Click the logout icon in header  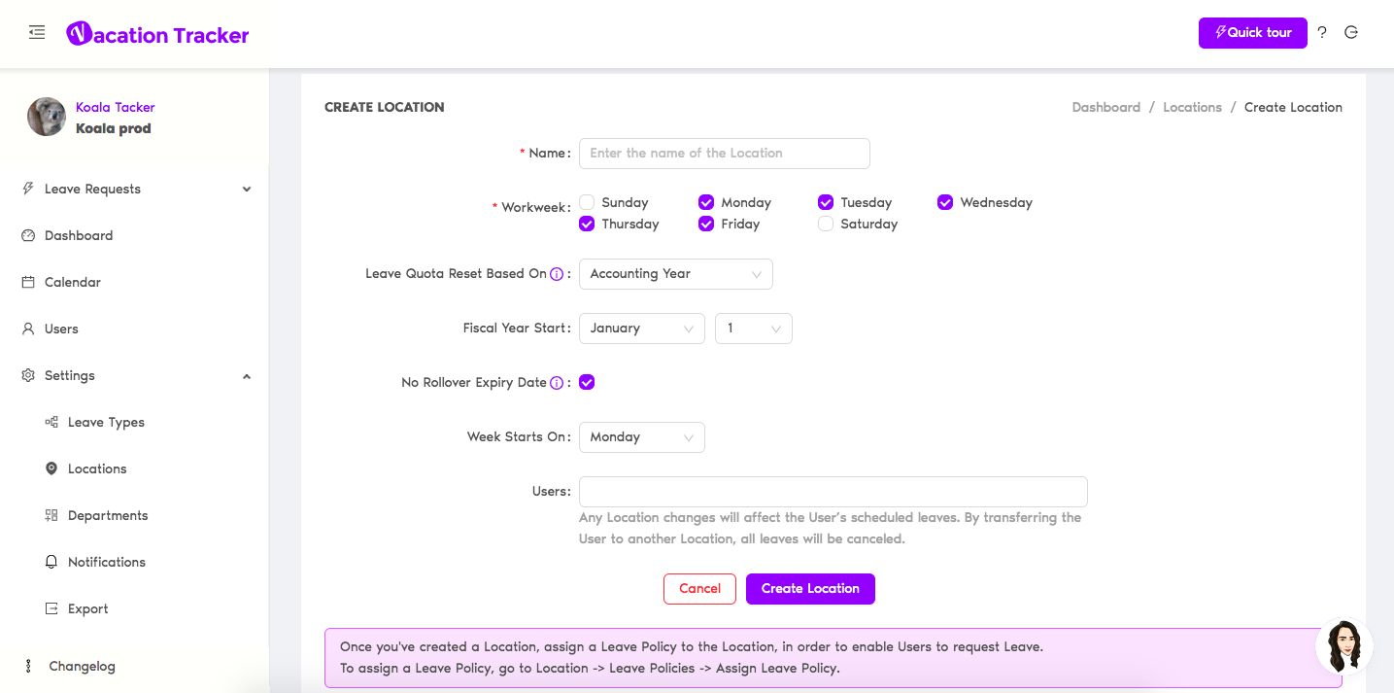(1351, 32)
